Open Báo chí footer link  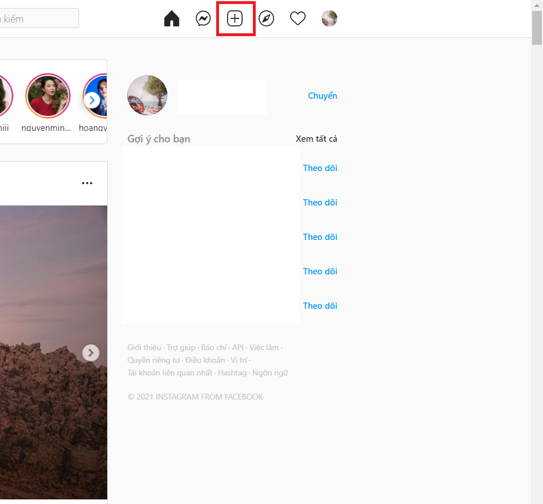214,347
